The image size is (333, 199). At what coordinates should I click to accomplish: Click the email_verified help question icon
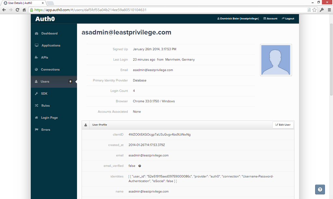[x=140, y=166]
